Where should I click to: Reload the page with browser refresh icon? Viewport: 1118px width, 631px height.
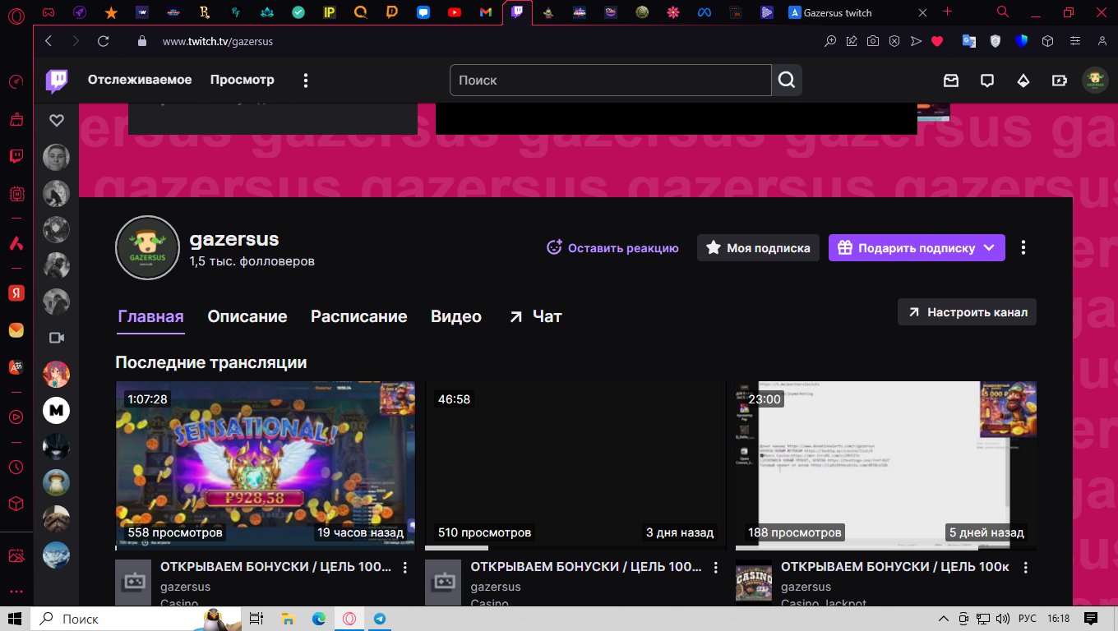click(103, 41)
